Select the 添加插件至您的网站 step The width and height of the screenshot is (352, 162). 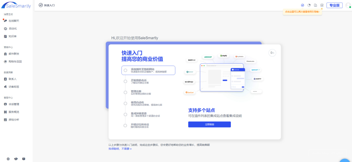[148, 70]
